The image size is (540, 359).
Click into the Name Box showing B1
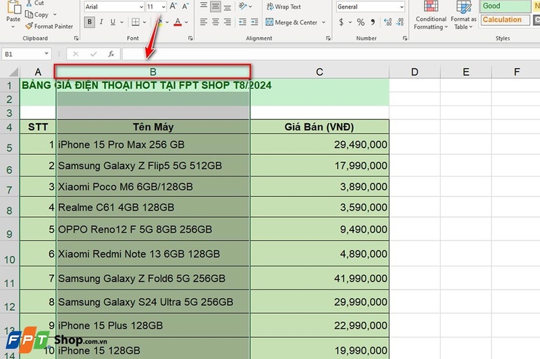22,54
